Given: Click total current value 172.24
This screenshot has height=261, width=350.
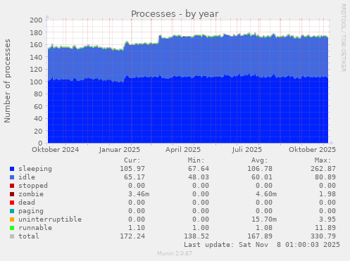Looking at the screenshot, I should pyautogui.click(x=132, y=236).
